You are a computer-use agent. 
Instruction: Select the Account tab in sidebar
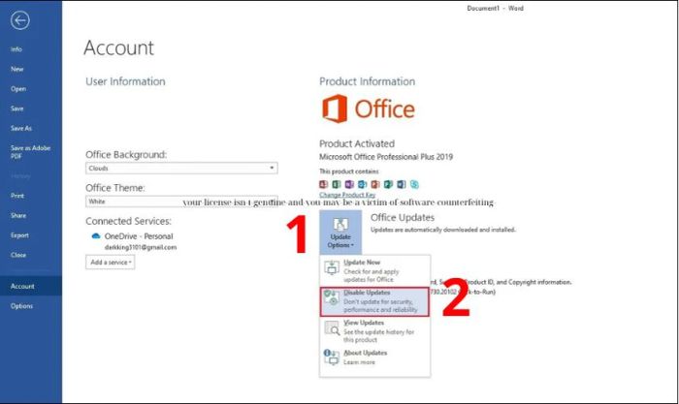[31, 286]
